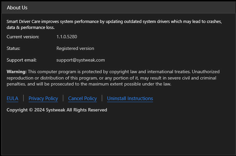Image resolution: width=236 pixels, height=156 pixels.
Task: Click the About Us title text
Action: pyautogui.click(x=17, y=7)
